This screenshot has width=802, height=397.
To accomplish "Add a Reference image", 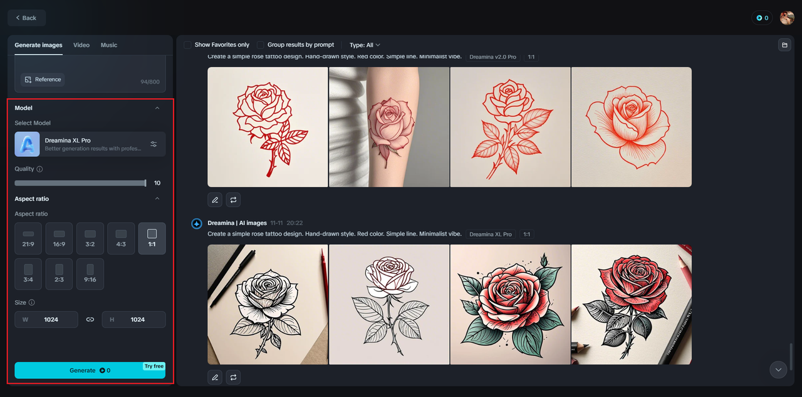I will pos(43,79).
